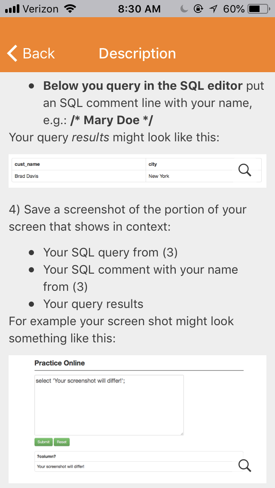Image resolution: width=275 pixels, height=488 pixels.
Task: Tap the Back chevron arrow
Action: pyautogui.click(x=12, y=53)
